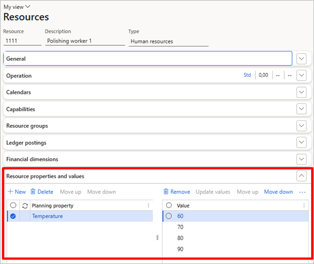Select the row circle for value 60
The height and width of the screenshot is (264, 314).
[169, 216]
